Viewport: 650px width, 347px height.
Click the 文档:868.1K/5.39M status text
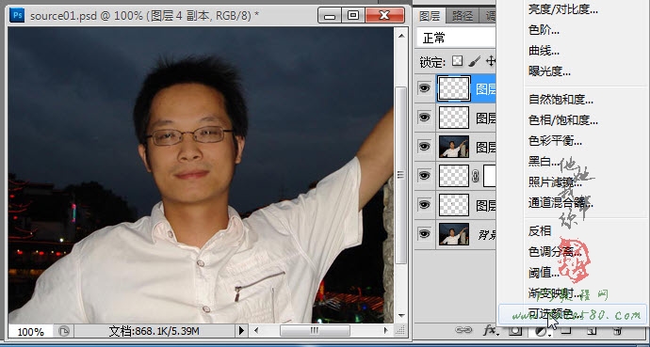[154, 331]
